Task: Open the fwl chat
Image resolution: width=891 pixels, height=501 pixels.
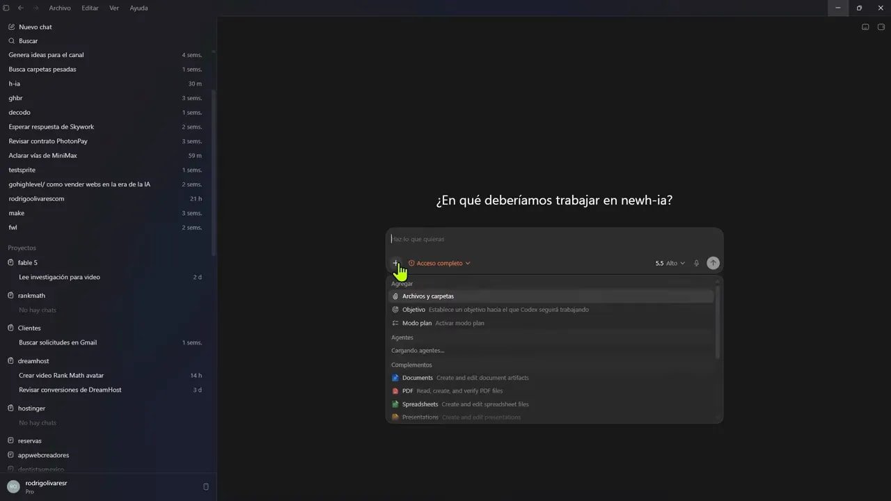Action: [106, 228]
